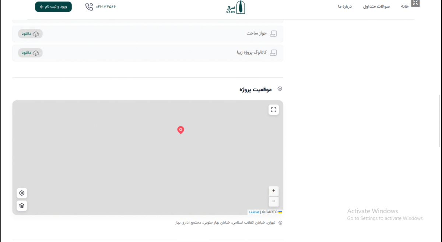This screenshot has height=242, width=442.
Task: Go to درباره ما page
Action: pos(345,6)
